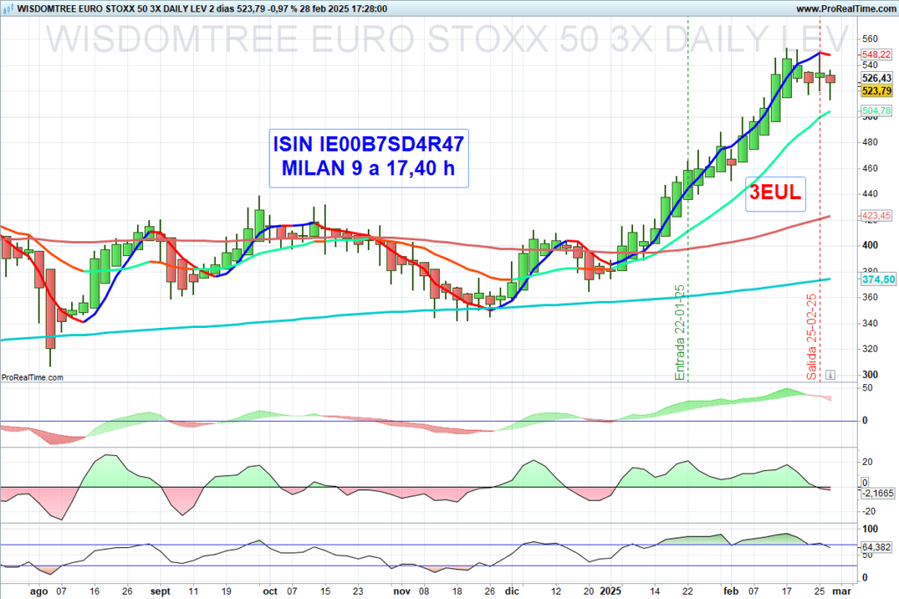899x599 pixels.
Task: Click the 19 date tick before oct
Action: (226, 592)
